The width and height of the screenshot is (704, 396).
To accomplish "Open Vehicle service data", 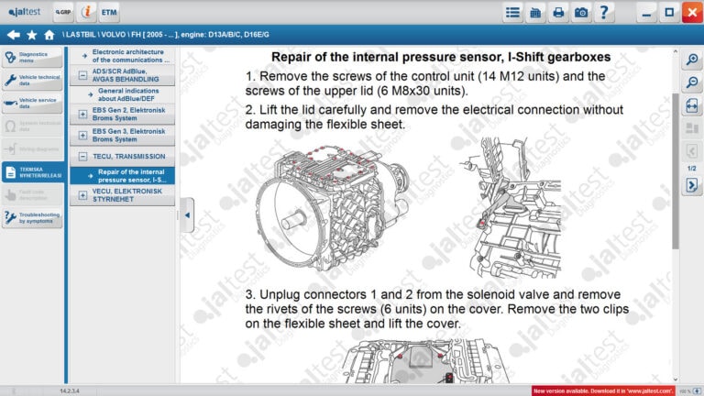I will click(32, 104).
